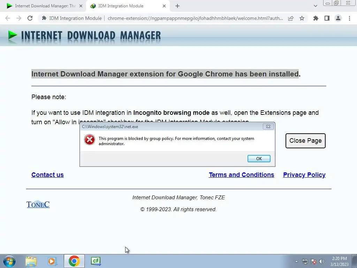The image size is (357, 268).
Task: Show hidden system tray icons
Action: tap(296, 261)
